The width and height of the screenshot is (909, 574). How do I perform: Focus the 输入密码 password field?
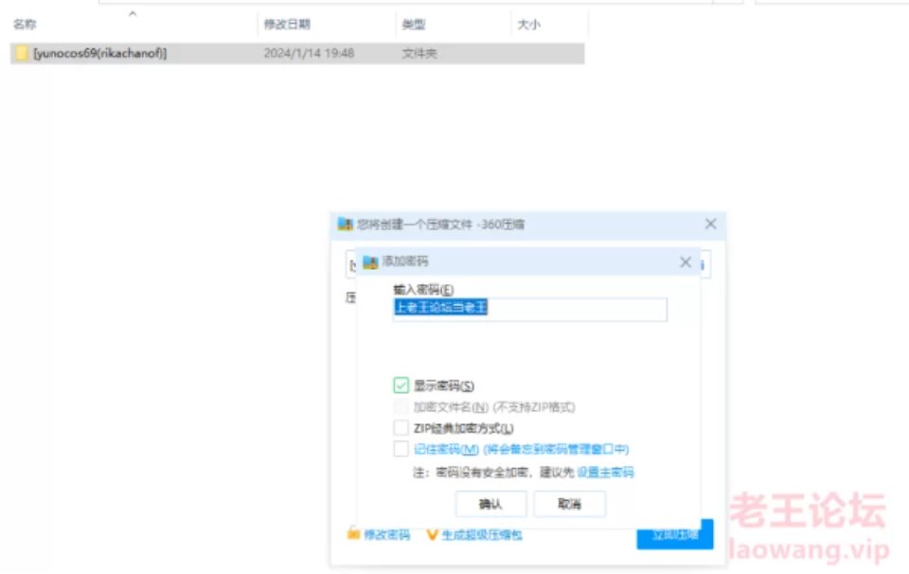pyautogui.click(x=530, y=309)
